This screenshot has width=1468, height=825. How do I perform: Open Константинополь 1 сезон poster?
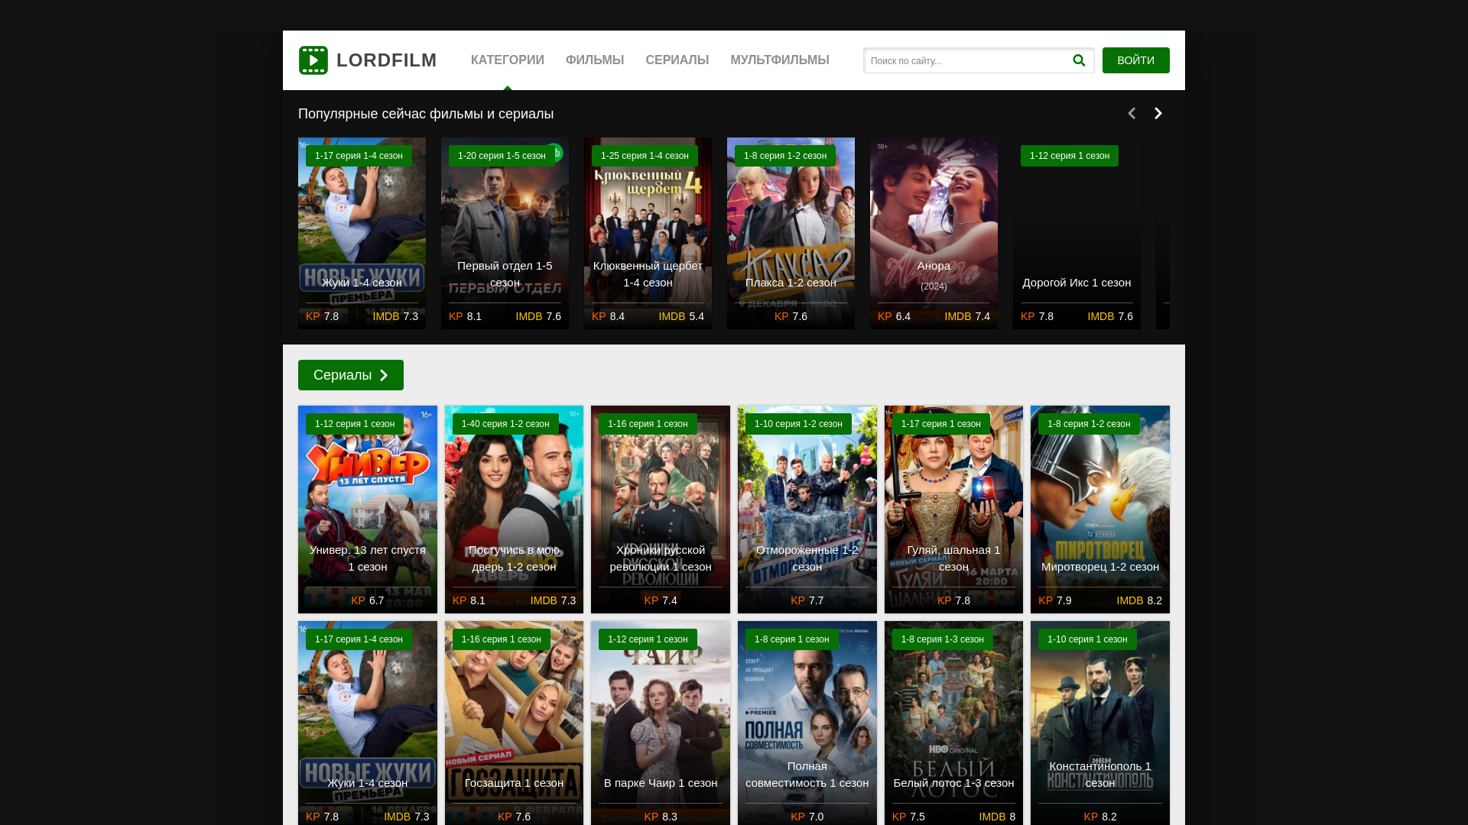click(x=1100, y=723)
